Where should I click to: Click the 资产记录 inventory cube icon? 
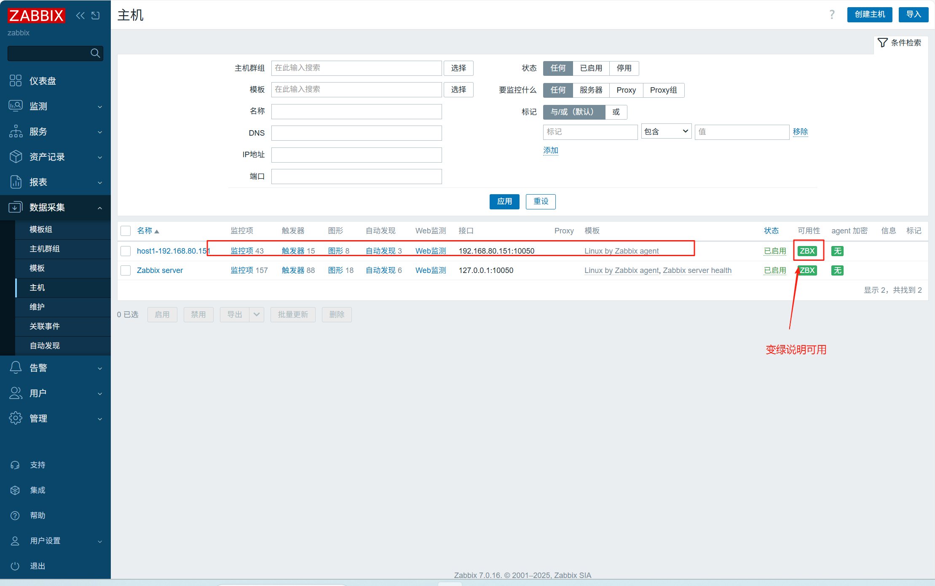coord(16,156)
